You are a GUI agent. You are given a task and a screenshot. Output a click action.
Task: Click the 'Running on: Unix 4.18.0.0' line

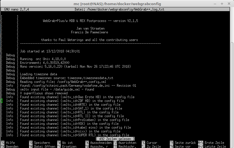tap(43, 59)
